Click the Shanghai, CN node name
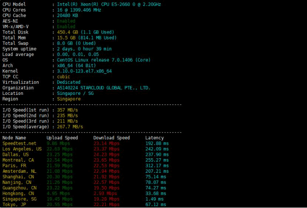Viewport: 307px width, 208px height. click(18, 177)
